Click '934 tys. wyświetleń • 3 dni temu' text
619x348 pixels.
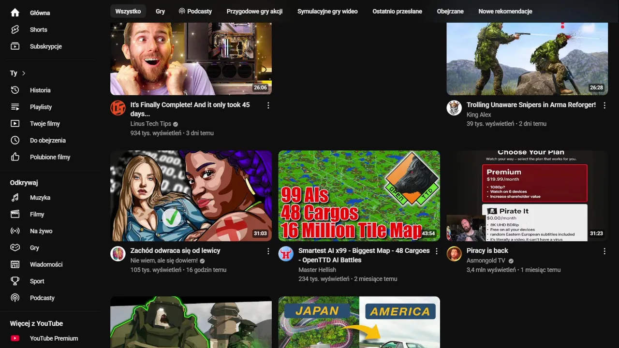point(172,133)
